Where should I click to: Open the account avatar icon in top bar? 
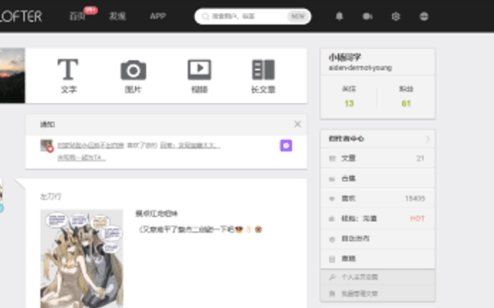(x=424, y=16)
